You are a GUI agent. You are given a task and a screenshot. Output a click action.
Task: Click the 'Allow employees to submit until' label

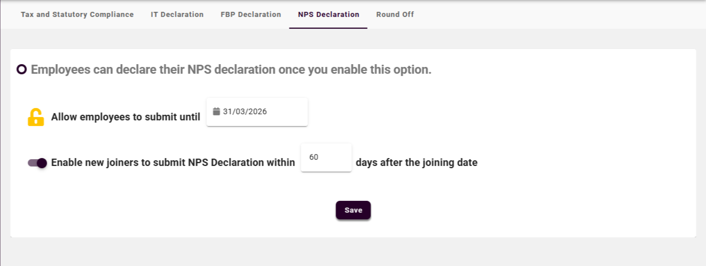click(x=125, y=117)
